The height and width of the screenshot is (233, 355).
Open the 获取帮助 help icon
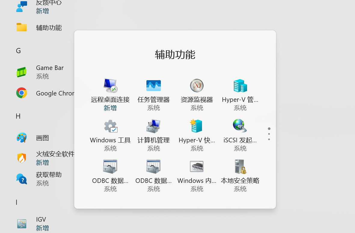tap(22, 179)
